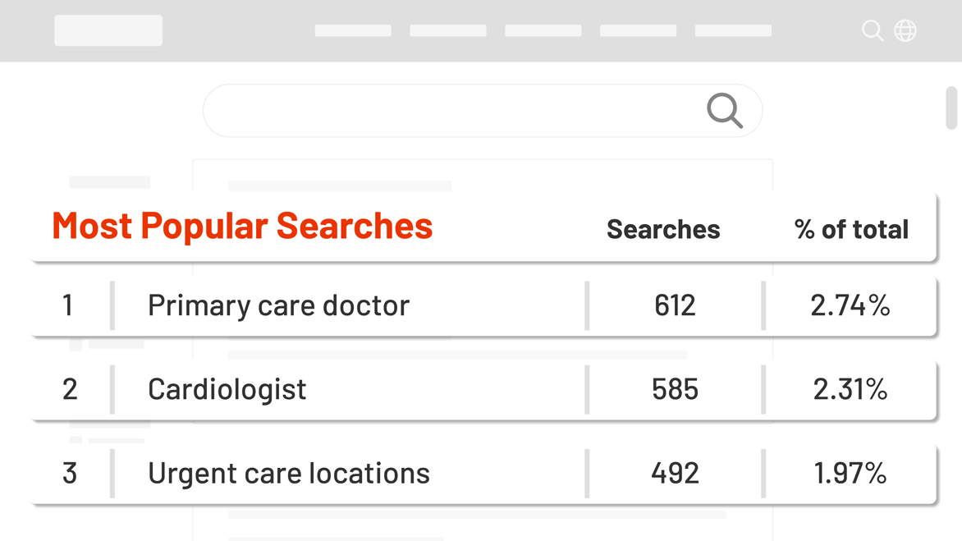Select the 2.31% percentage cell
The image size is (962, 541).
(850, 389)
